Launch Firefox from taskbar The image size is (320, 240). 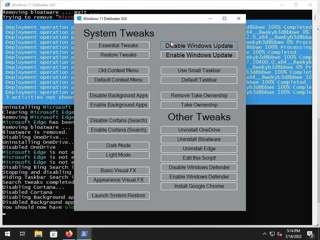click(x=69, y=234)
